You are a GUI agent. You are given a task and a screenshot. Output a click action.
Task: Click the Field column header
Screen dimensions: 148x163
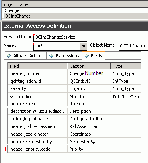38,66
